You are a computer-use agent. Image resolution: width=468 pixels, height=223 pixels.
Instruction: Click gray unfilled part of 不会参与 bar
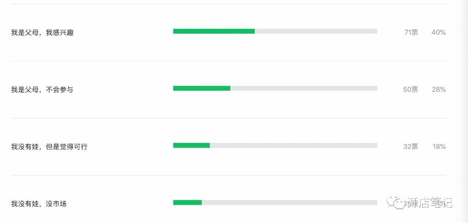click(304, 88)
